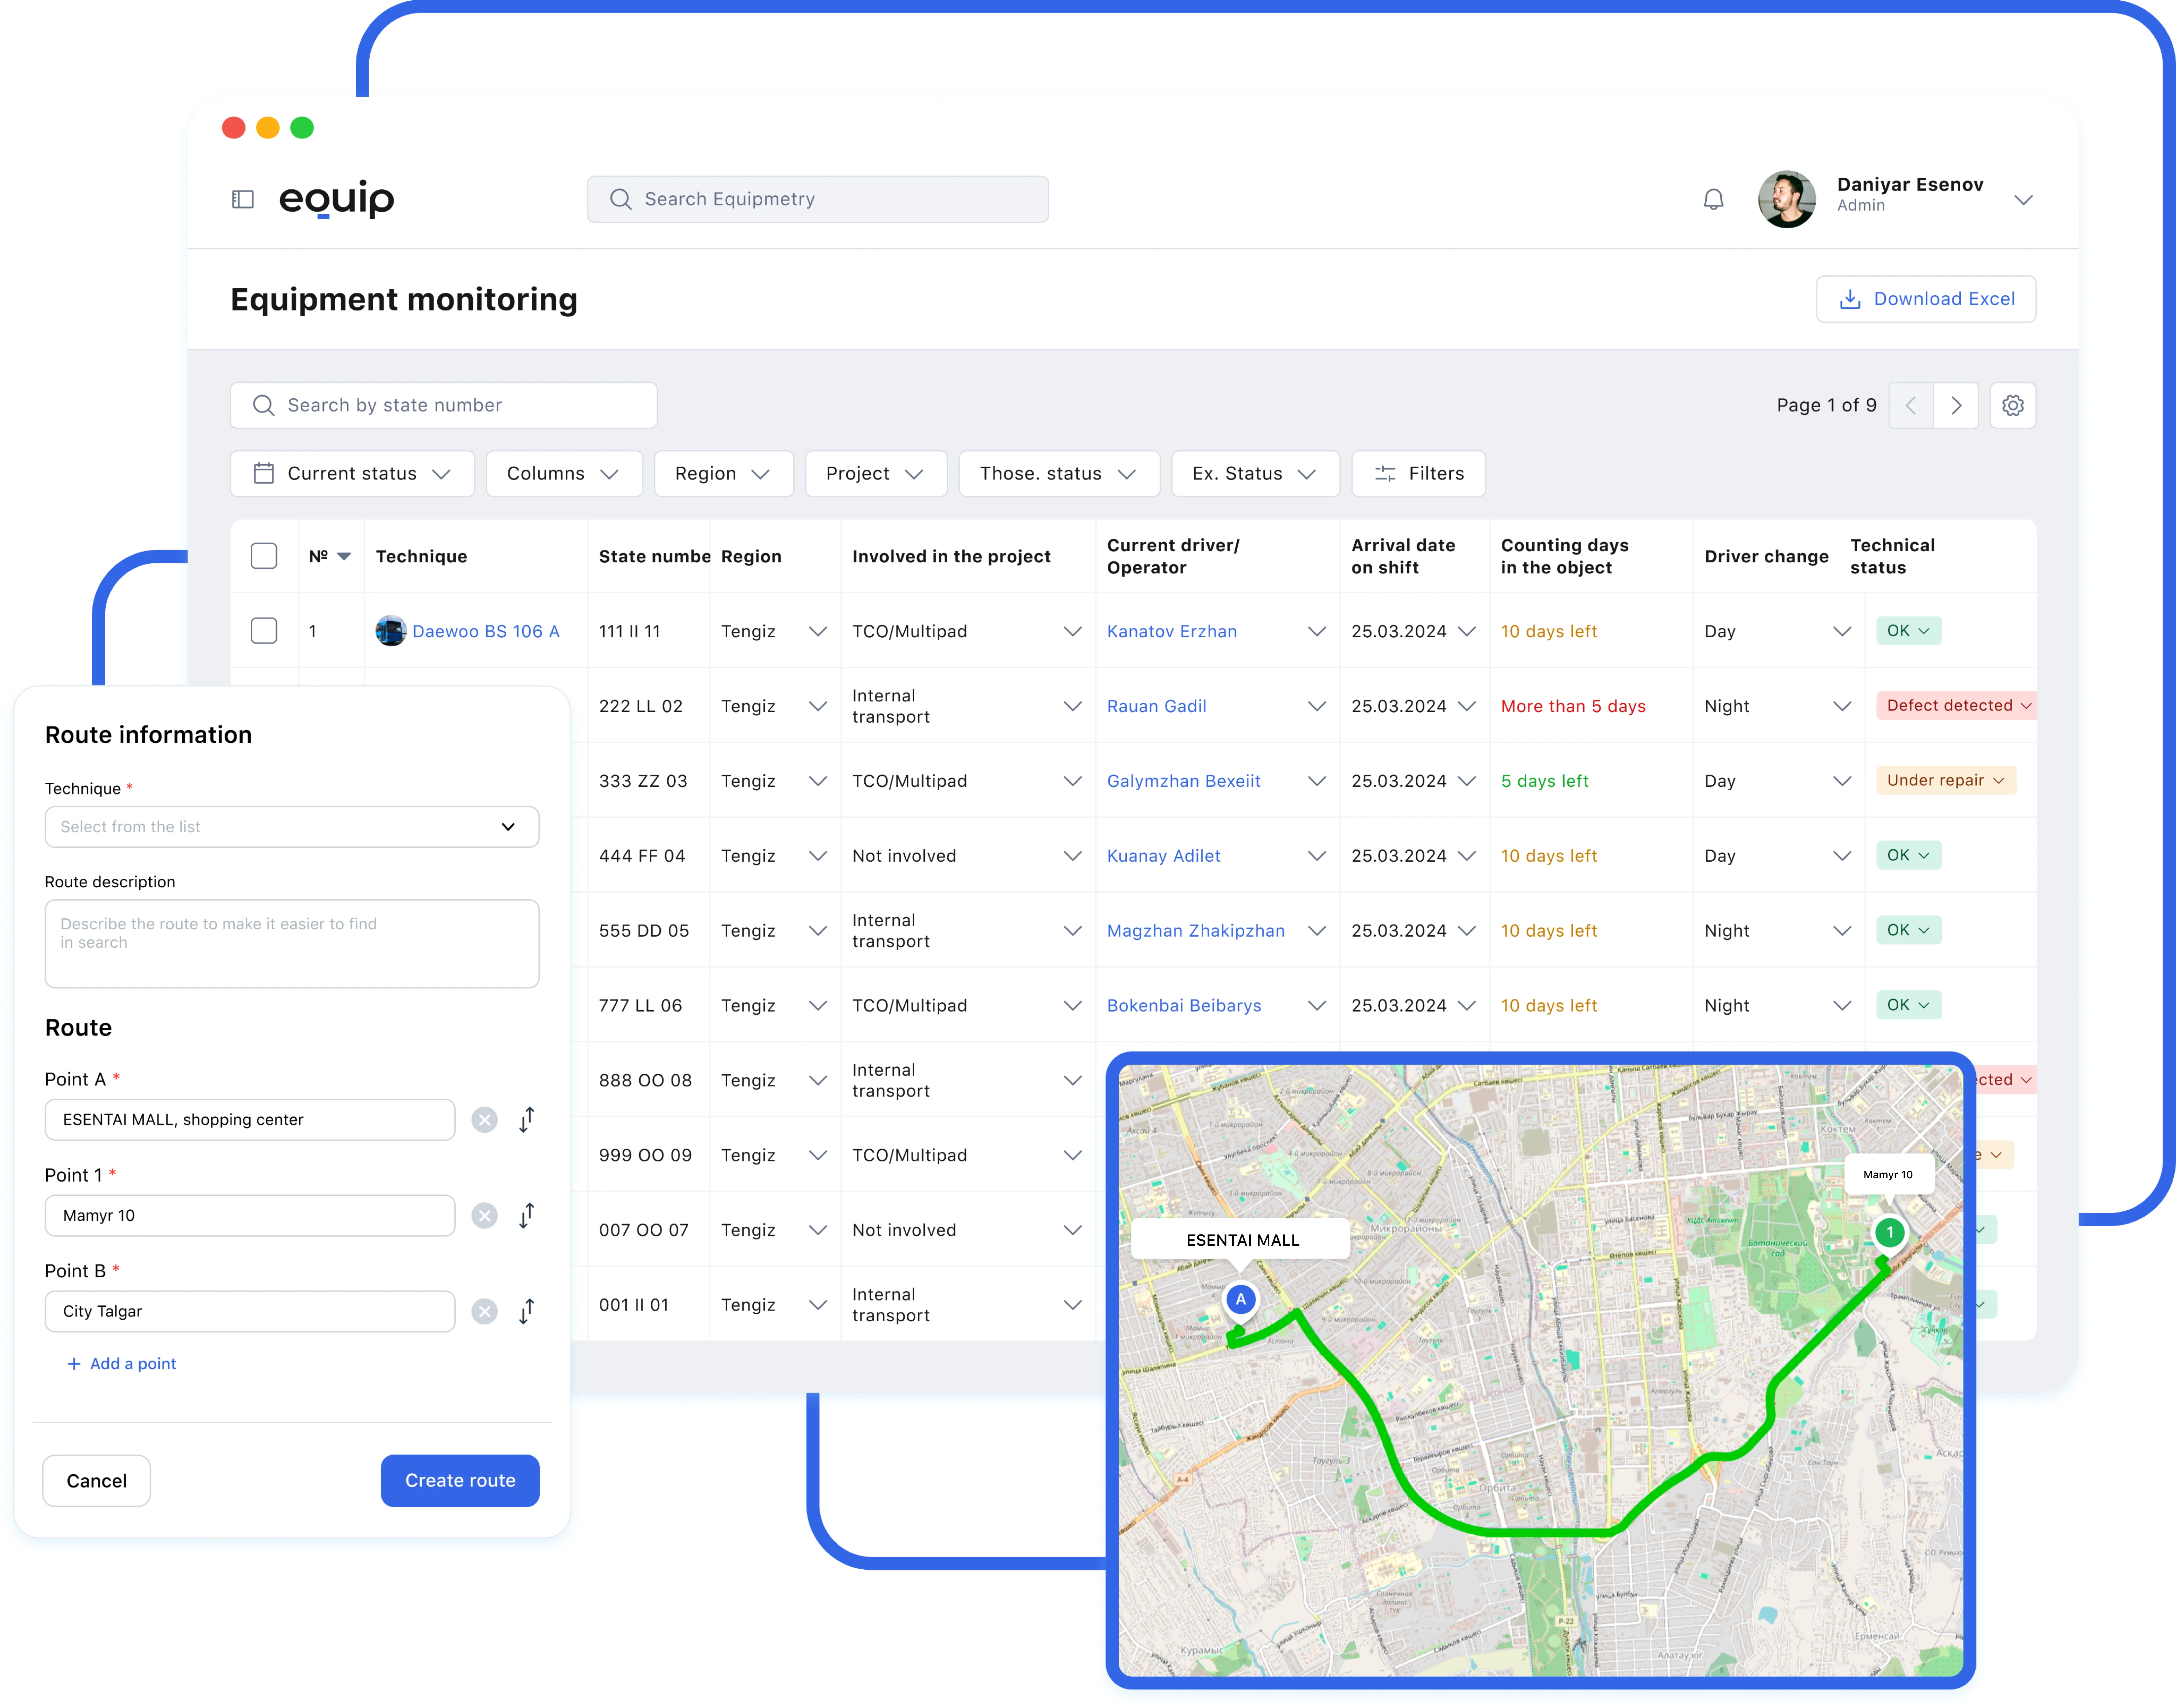Open the Project filter menu
This screenshot has height=1708, width=2176.
click(x=876, y=474)
